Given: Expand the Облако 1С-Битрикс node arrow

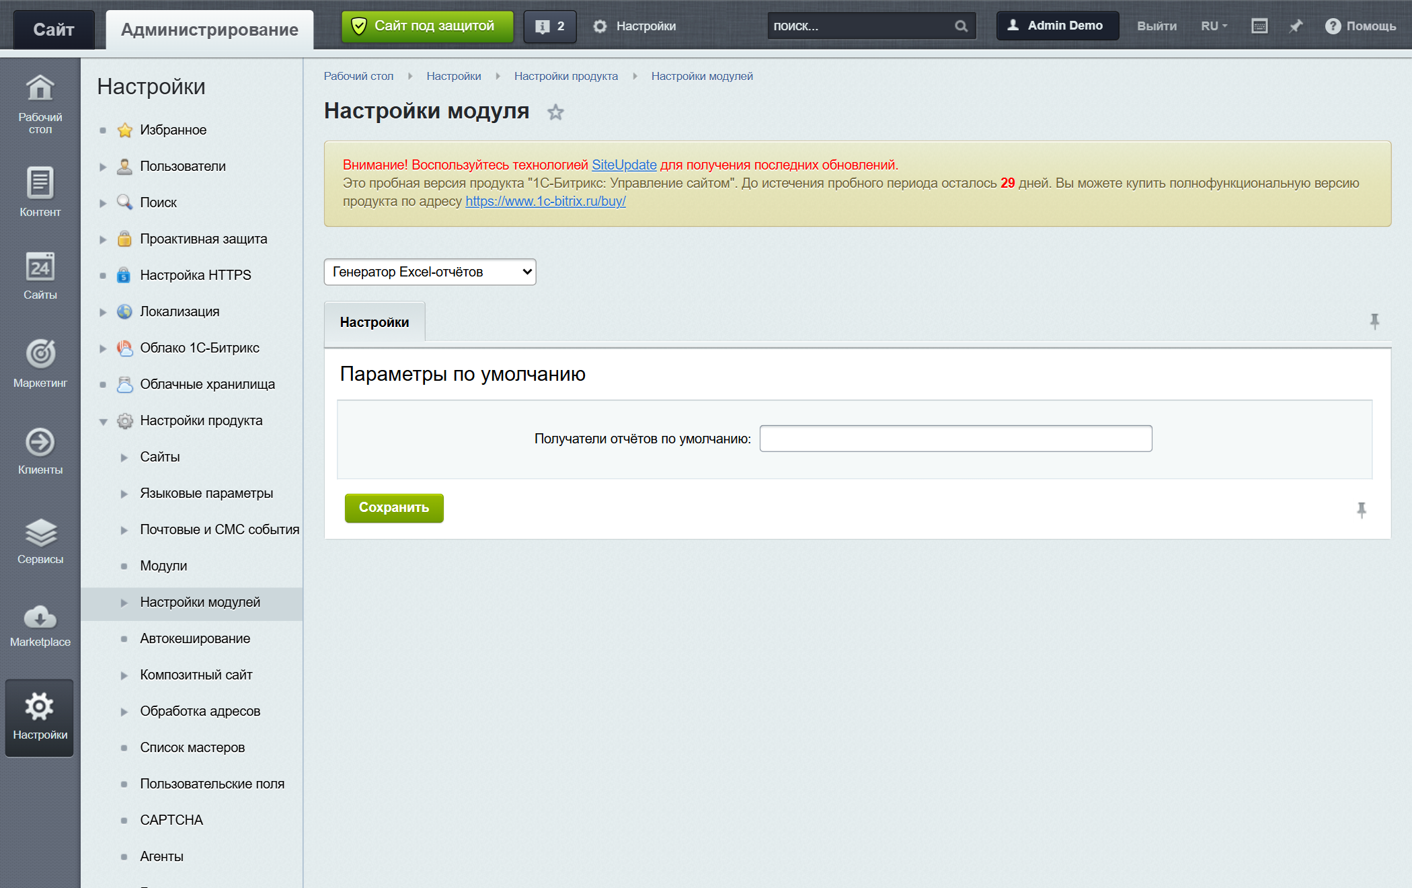Looking at the screenshot, I should (103, 348).
